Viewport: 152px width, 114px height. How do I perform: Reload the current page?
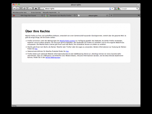click(24, 9)
